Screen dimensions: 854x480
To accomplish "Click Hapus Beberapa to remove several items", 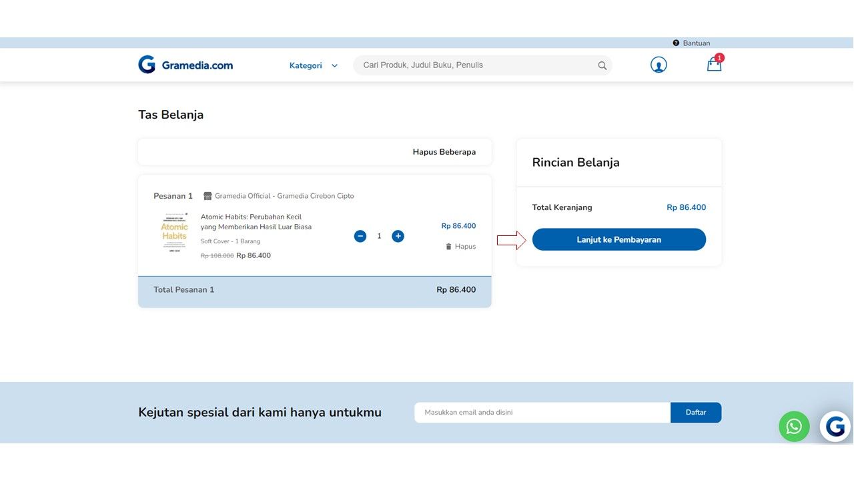I will (444, 152).
